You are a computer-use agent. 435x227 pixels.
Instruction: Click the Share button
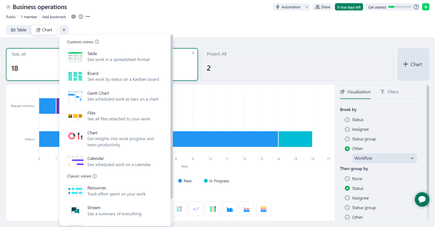coord(323,7)
